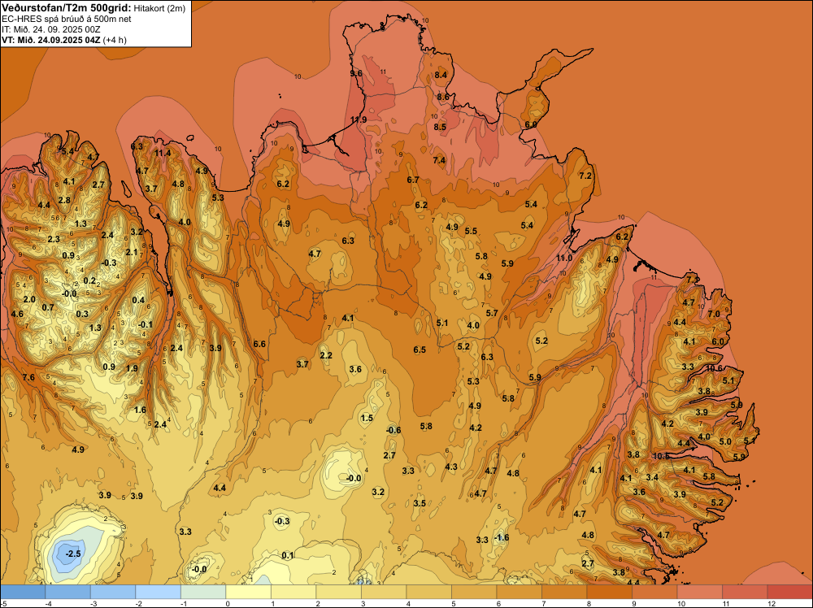
Task: Click the legend color segment between 9 and 10
Action: 654,592
